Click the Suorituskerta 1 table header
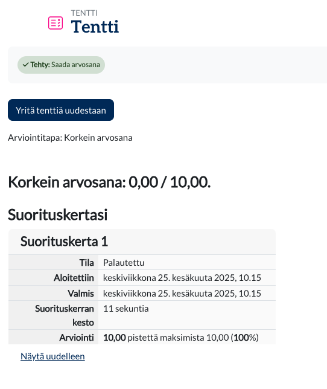This screenshot has width=327, height=389. click(x=64, y=242)
